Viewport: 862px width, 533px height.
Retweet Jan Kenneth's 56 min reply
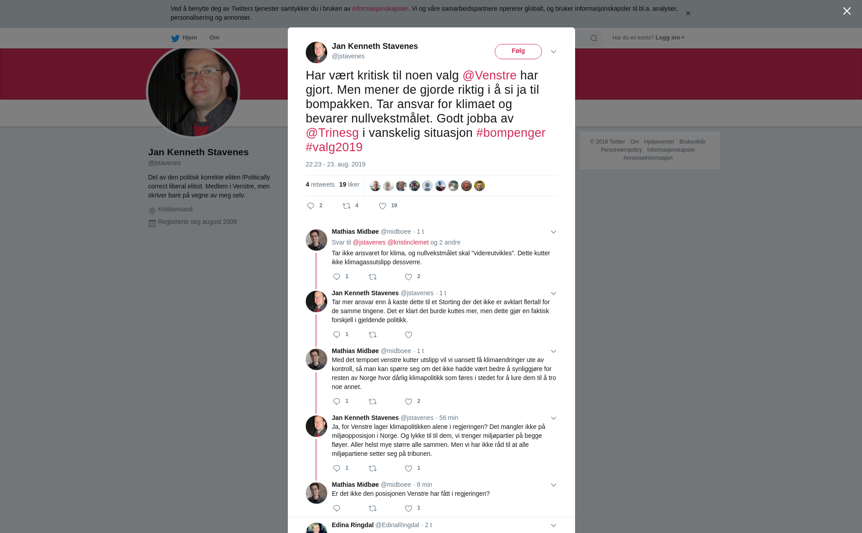373,468
